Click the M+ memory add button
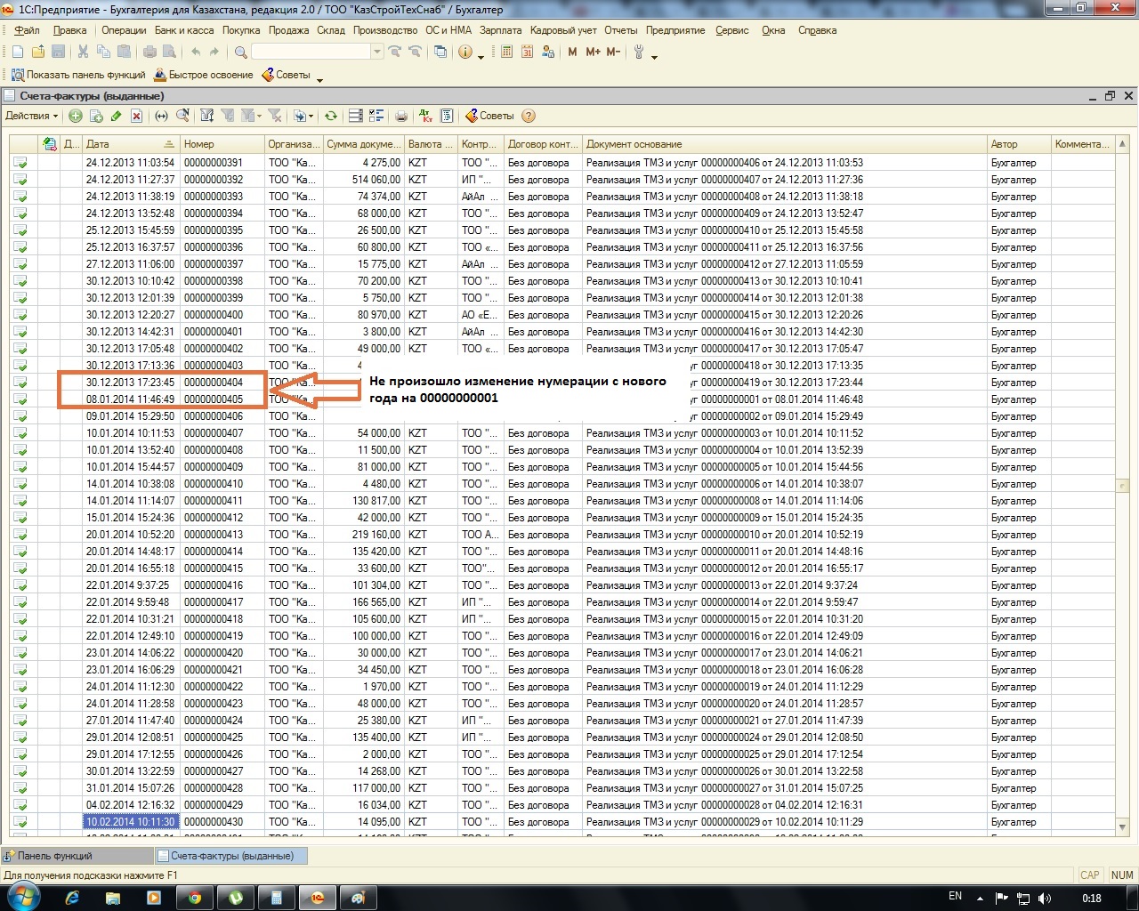 tap(593, 52)
